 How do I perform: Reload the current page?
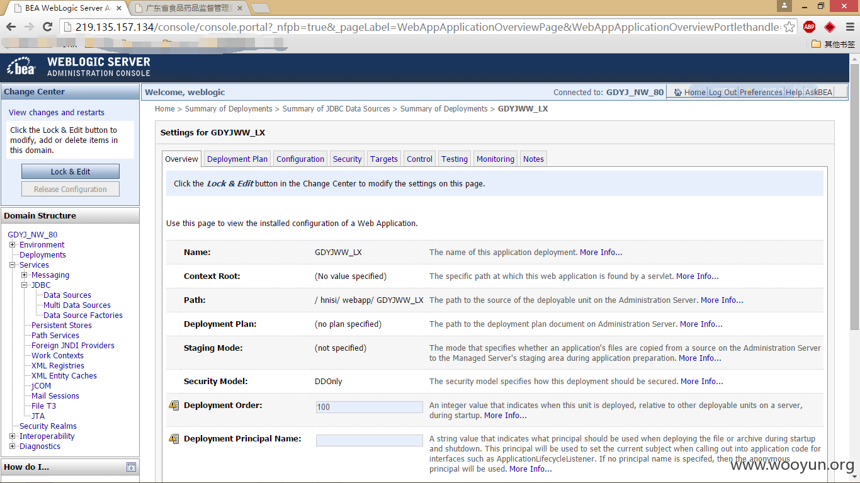pos(47,26)
